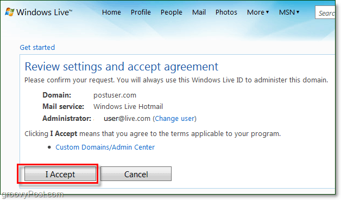Expand the More dropdown menu
This screenshot has width=341, height=200.
(258, 12)
